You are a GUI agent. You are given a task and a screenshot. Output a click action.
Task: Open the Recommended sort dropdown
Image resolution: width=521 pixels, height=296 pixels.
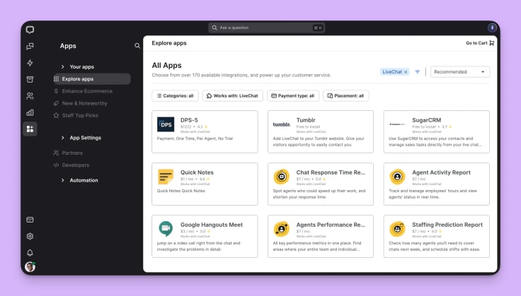[x=460, y=72]
